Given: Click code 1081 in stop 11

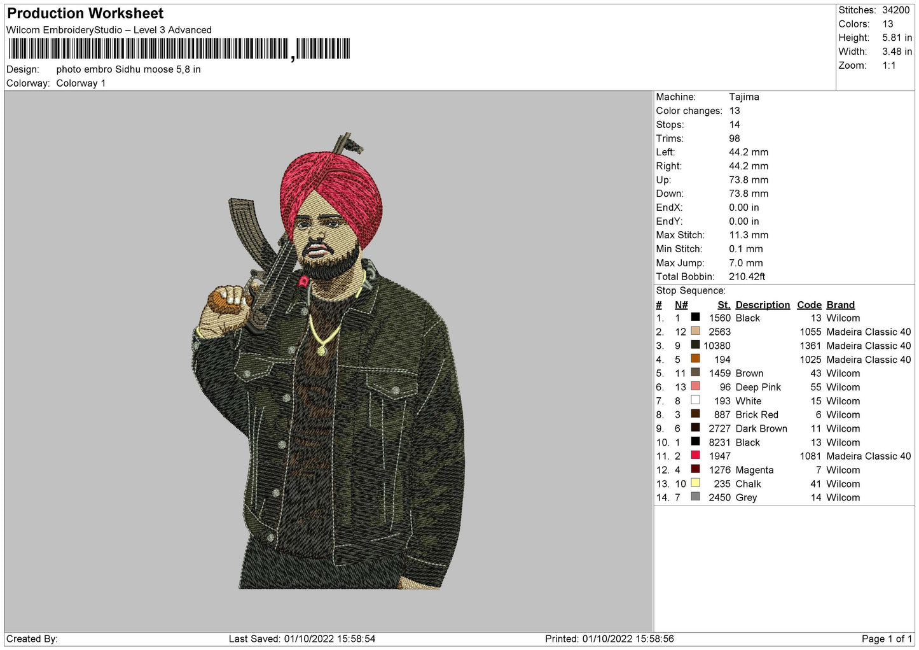Looking at the screenshot, I should [811, 456].
